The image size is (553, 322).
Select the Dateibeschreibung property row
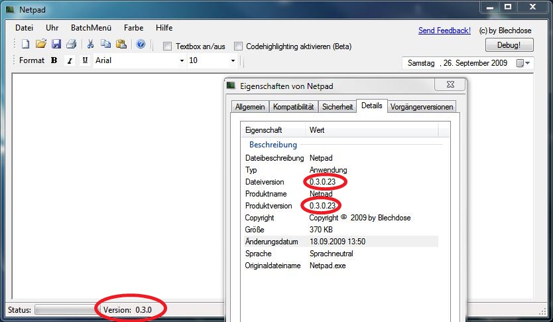pos(341,158)
